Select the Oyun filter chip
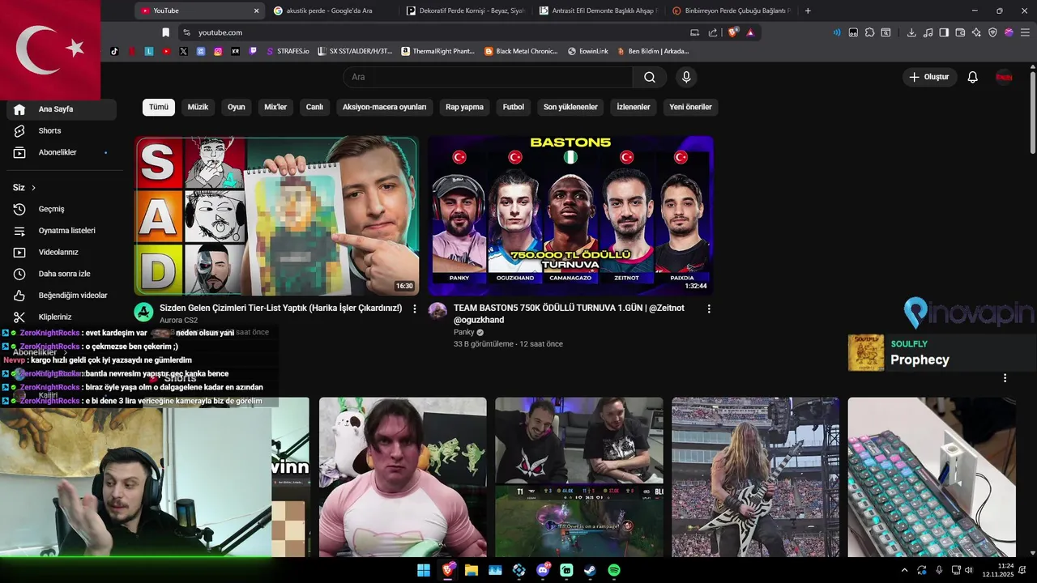1037x583 pixels. click(237, 107)
